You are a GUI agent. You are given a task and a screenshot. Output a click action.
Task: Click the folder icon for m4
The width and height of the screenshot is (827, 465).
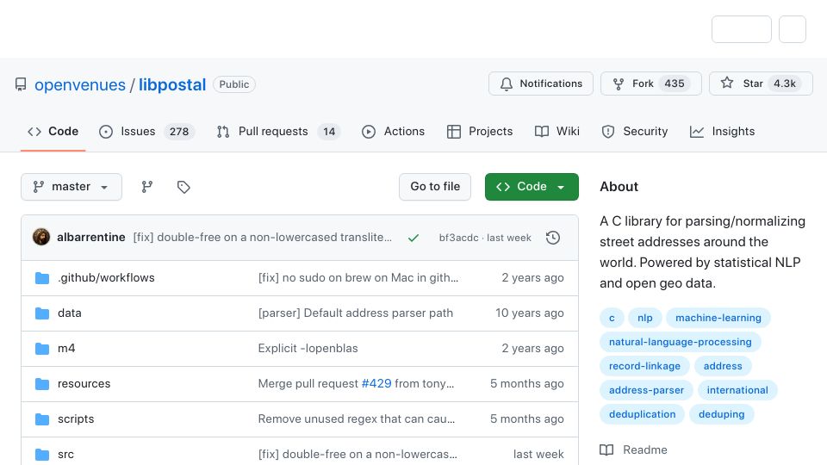coord(42,349)
